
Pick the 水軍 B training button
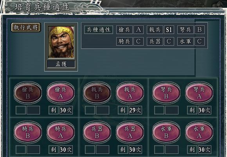[166, 132]
